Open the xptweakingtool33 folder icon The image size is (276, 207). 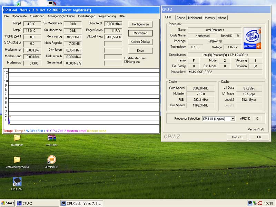click(x=17, y=160)
